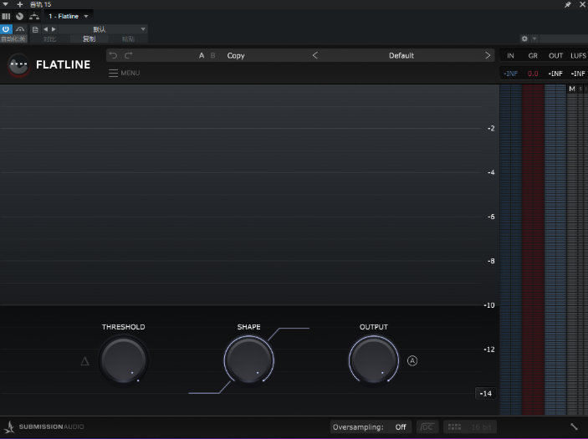Toggle the plugin bypass power button
Screen dimensions: 588x439
coord(7,29)
